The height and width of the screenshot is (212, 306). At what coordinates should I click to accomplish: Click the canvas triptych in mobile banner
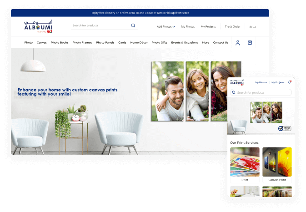pyautogui.click(x=266, y=112)
